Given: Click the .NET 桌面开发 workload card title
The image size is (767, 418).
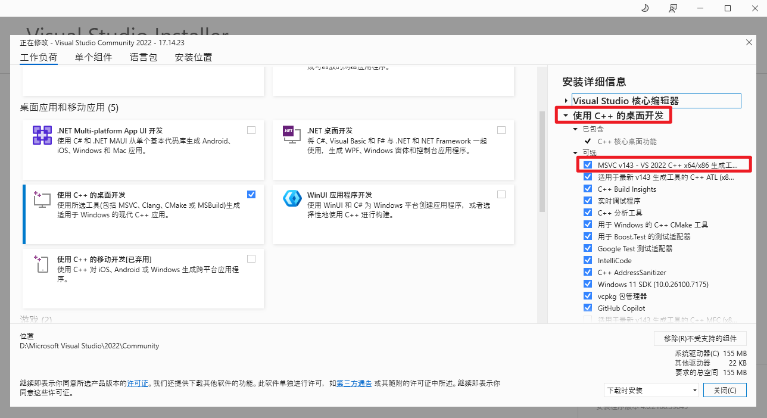Looking at the screenshot, I should coord(330,130).
